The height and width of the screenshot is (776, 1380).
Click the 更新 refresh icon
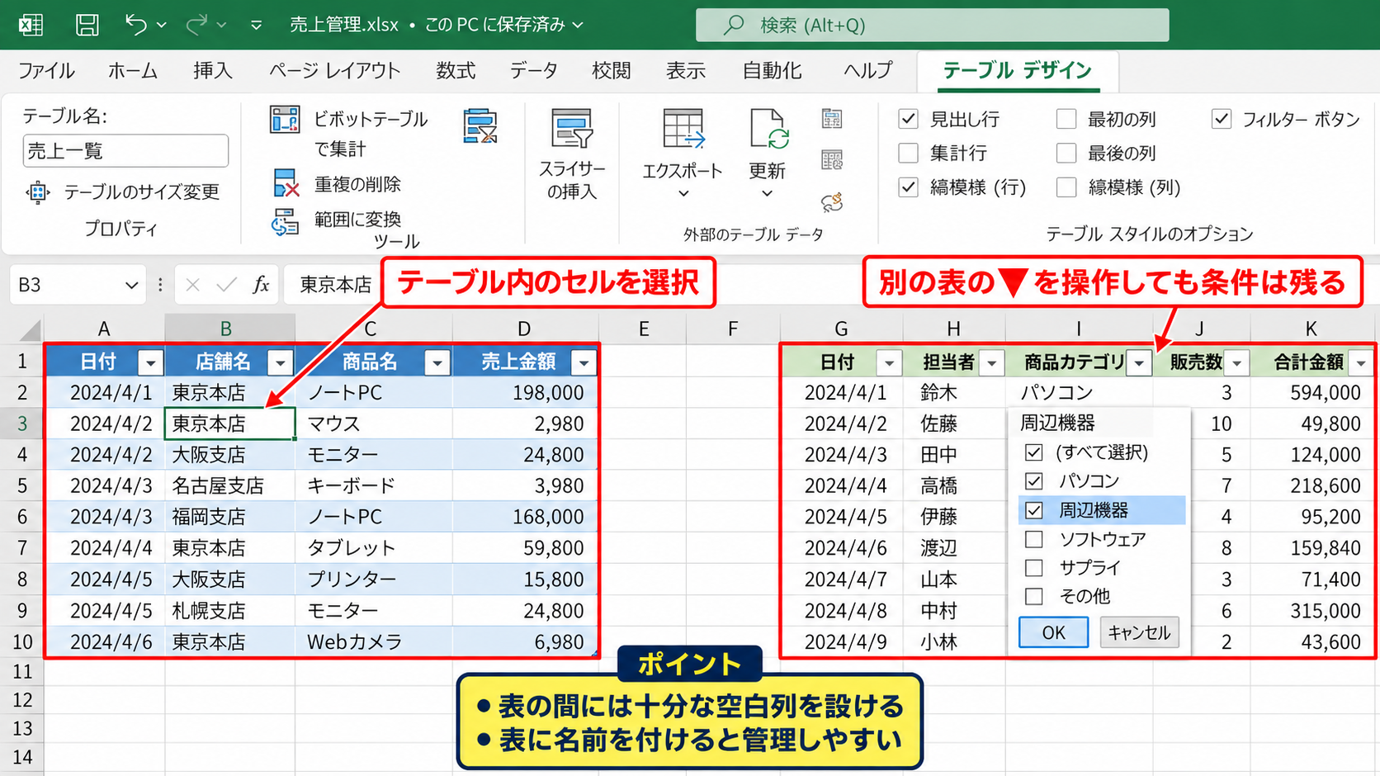tap(768, 128)
